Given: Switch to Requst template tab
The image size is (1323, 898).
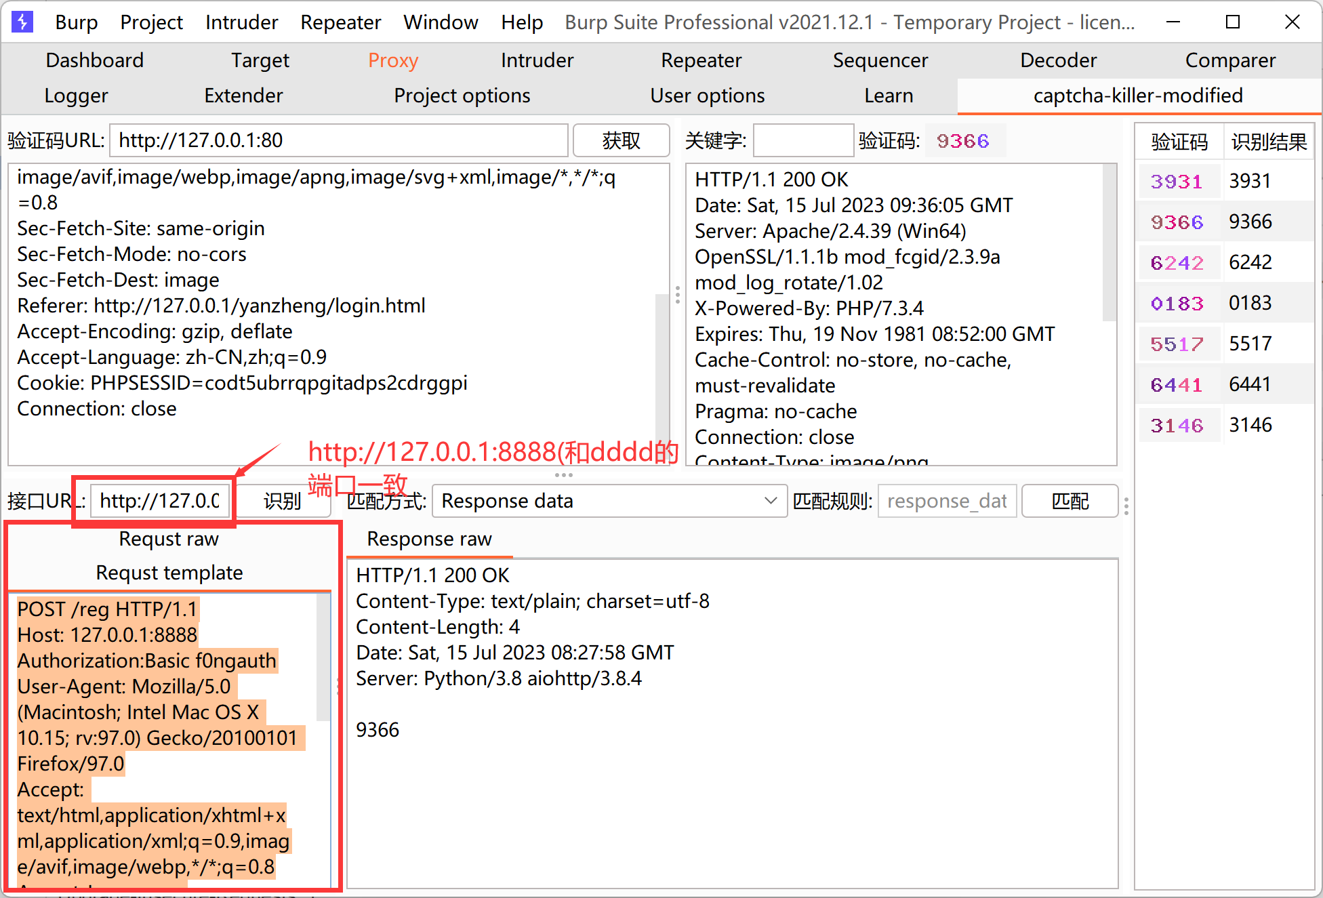Looking at the screenshot, I should click(169, 573).
